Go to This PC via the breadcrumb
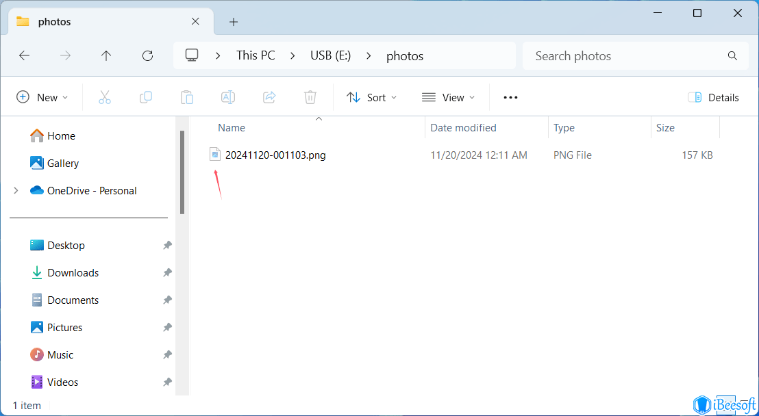This screenshot has height=416, width=759. pyautogui.click(x=255, y=55)
